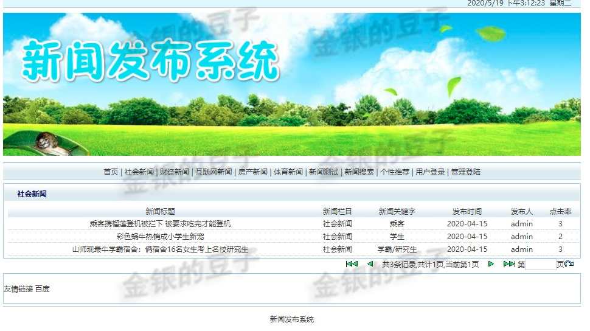Click the 发布人 column header
590x331 pixels.
click(x=522, y=212)
